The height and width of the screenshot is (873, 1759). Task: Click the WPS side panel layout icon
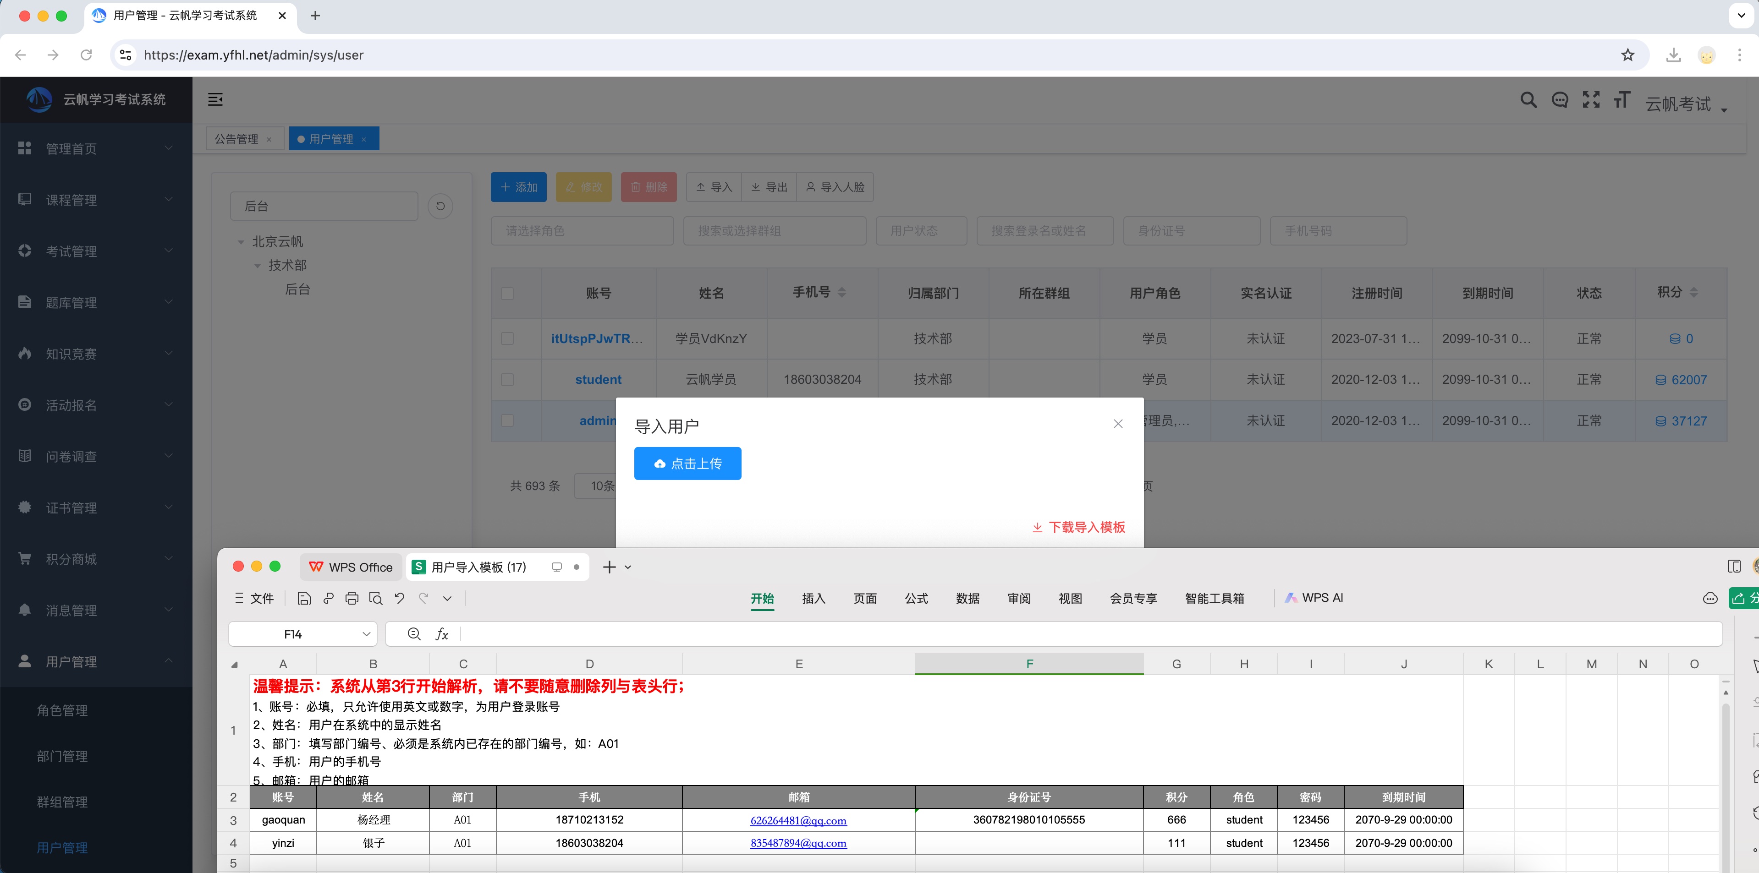[1734, 567]
